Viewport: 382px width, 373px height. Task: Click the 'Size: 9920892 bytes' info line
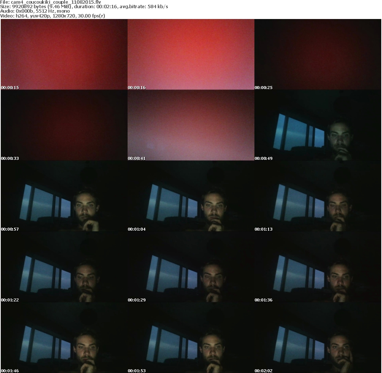point(84,7)
